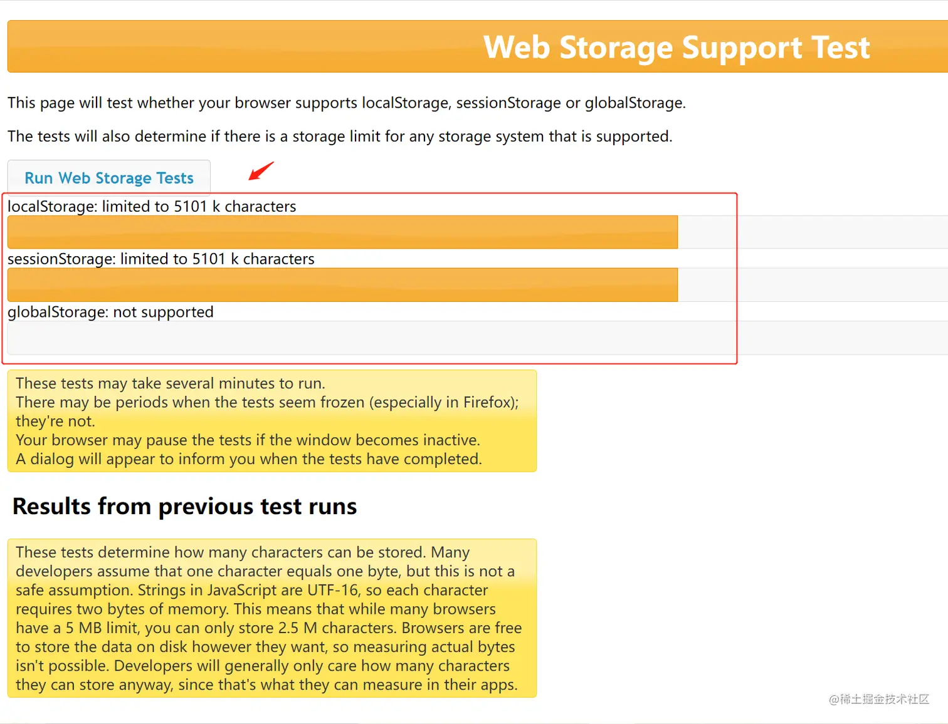948x724 pixels.
Task: Click the yellow note about tests taking minutes
Action: coord(272,421)
